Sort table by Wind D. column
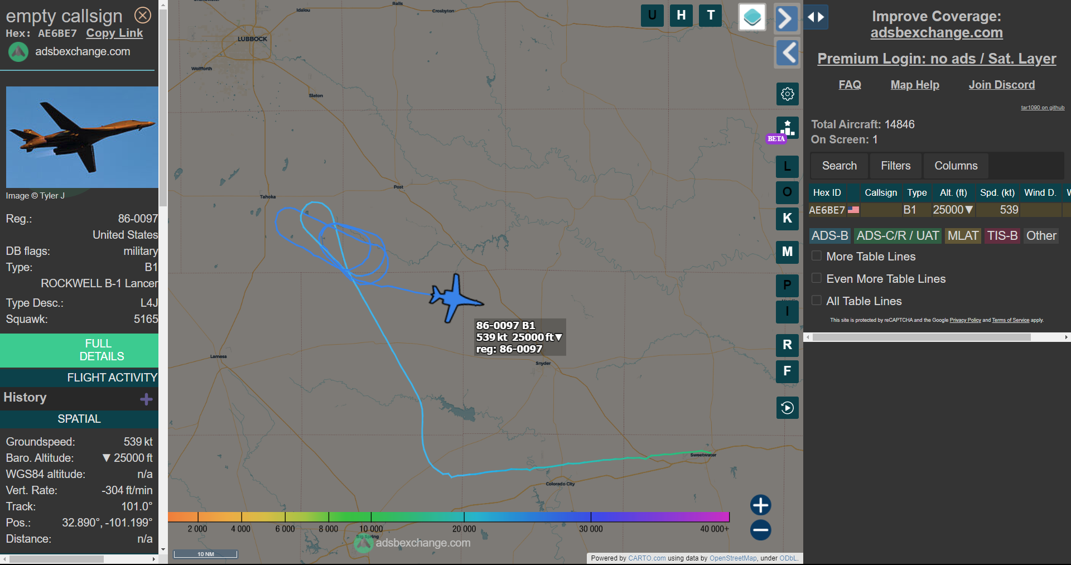The height and width of the screenshot is (565, 1071). (x=1040, y=192)
